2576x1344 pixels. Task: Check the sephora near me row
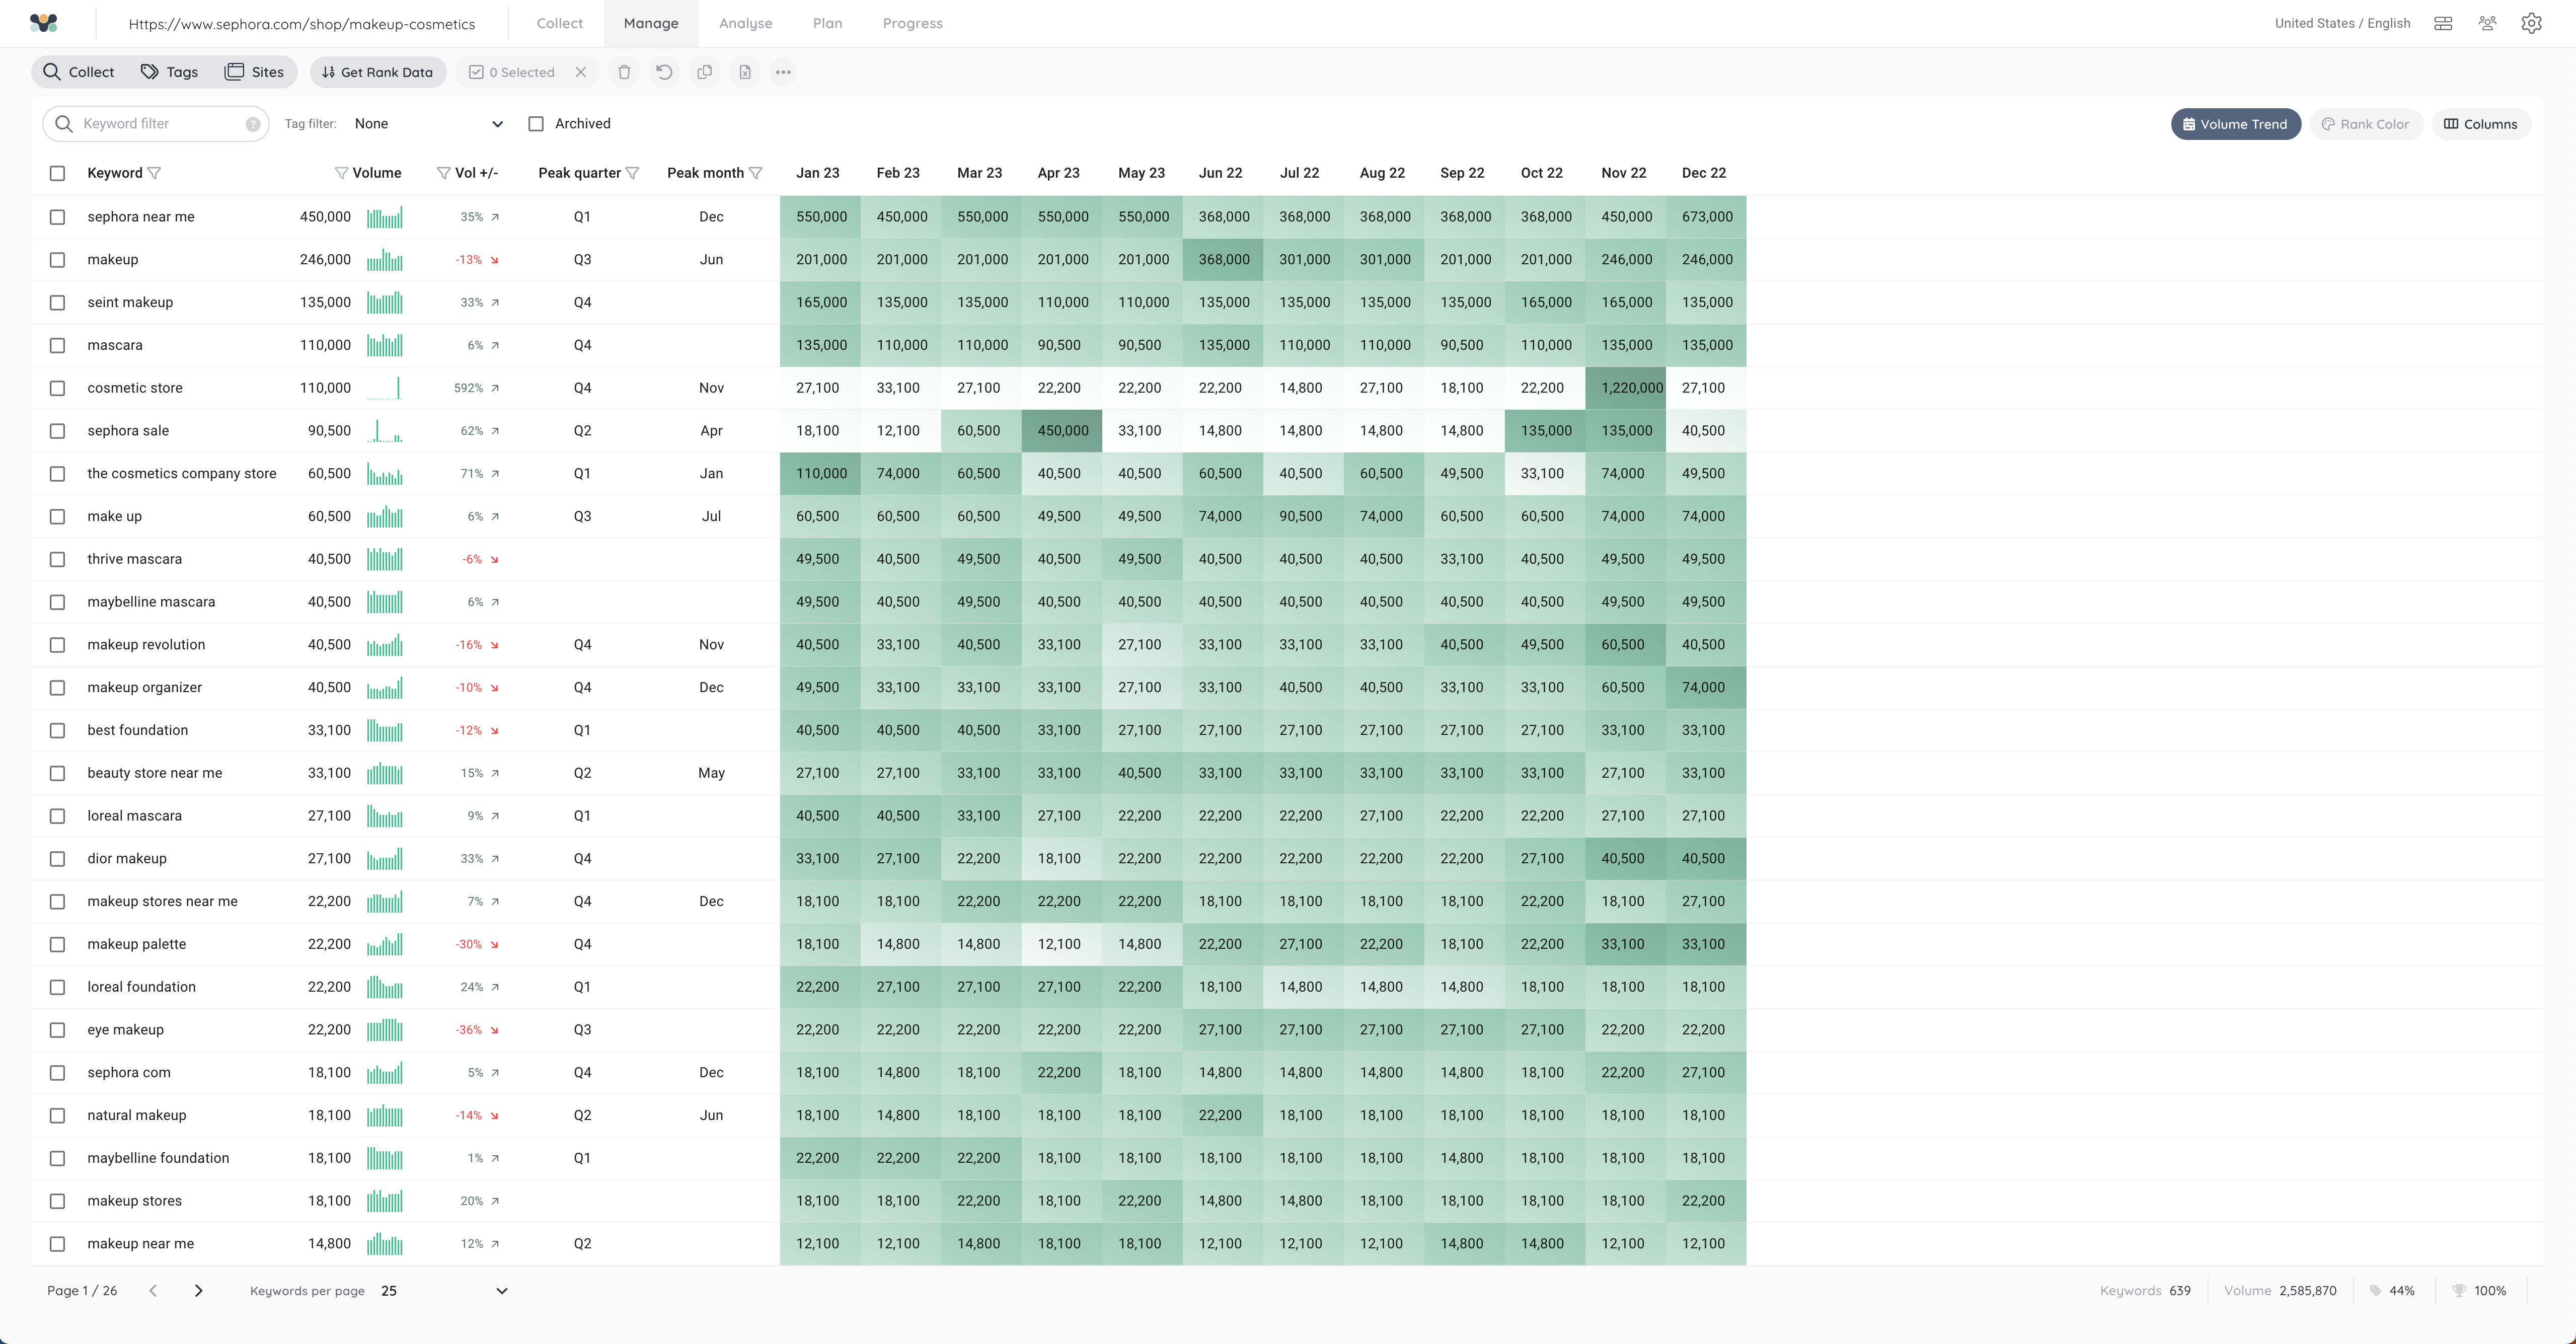click(x=57, y=217)
